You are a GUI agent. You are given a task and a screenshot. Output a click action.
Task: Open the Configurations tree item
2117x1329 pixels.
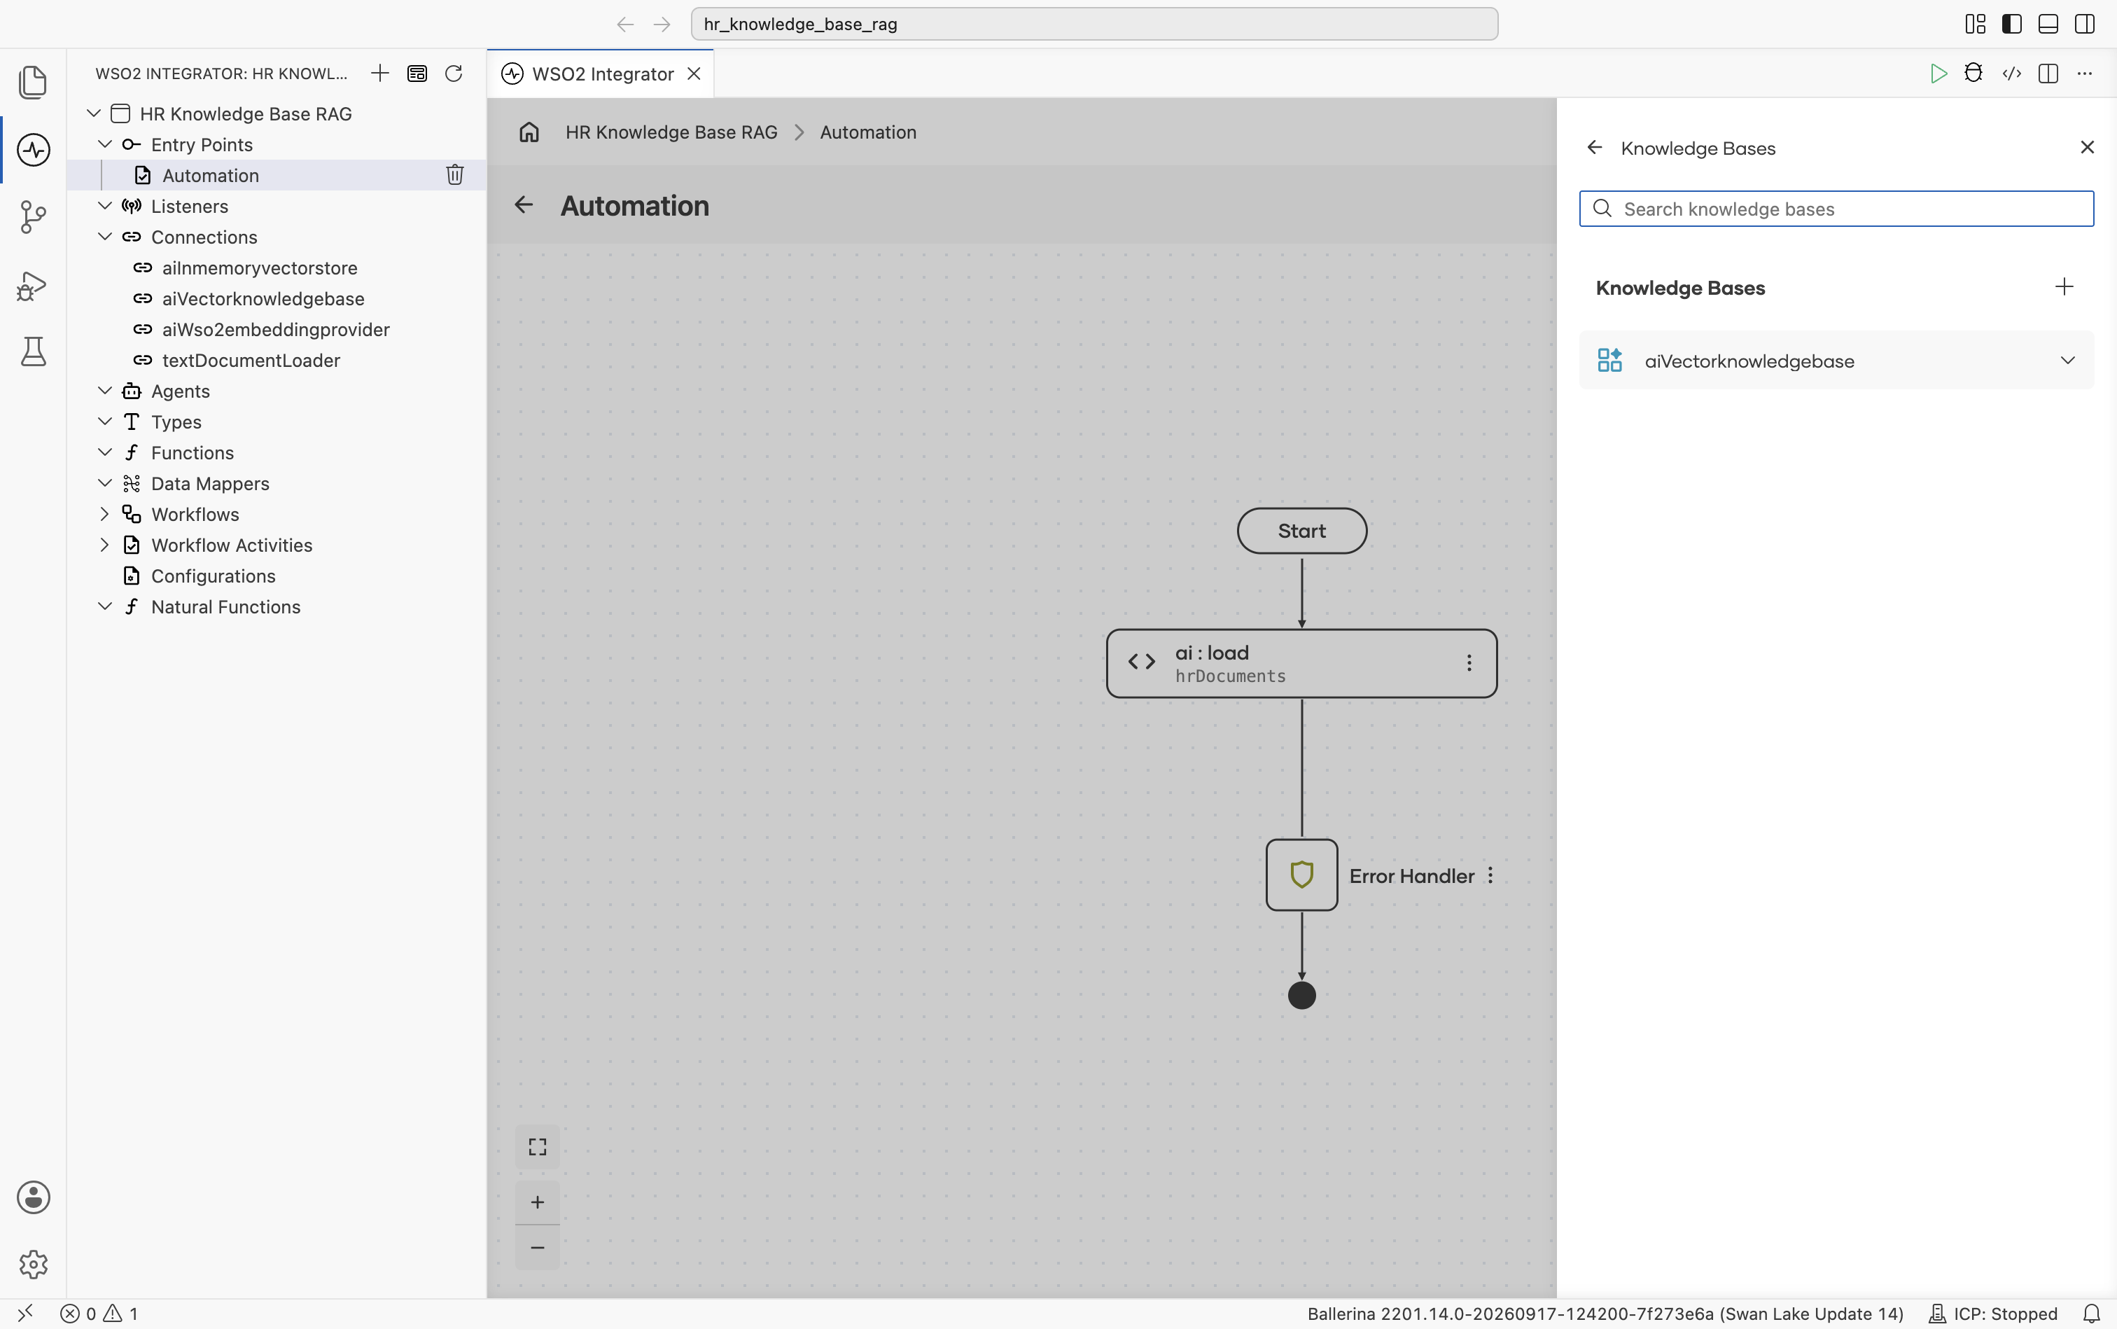[x=213, y=576]
